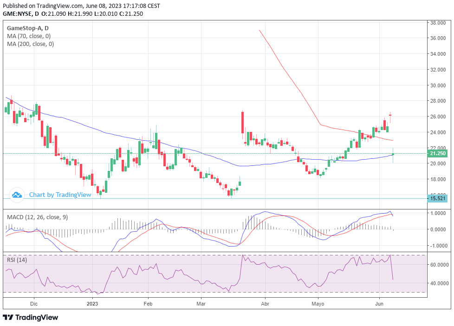Click the 'Published on TradingView.com' header line
Image resolution: width=454 pixels, height=326 pixels.
tap(81, 6)
